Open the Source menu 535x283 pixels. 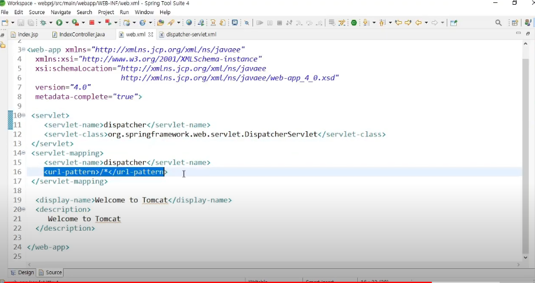pyautogui.click(x=37, y=12)
